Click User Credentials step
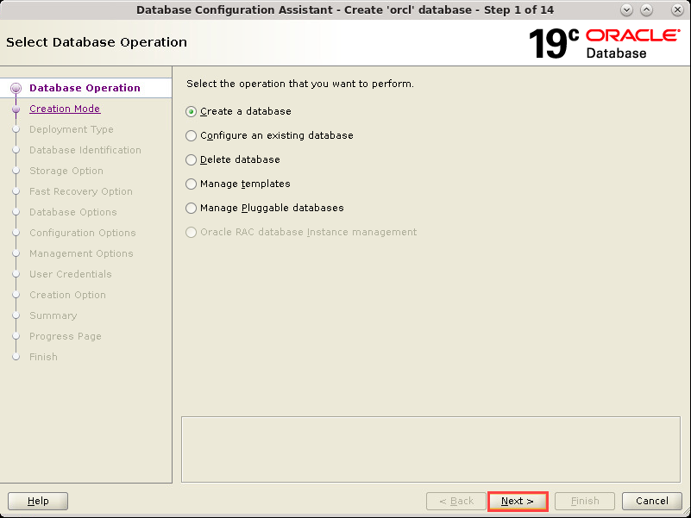The height and width of the screenshot is (518, 691). point(71,274)
